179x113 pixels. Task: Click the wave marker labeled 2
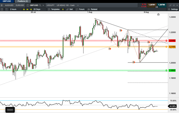coord(121,30)
